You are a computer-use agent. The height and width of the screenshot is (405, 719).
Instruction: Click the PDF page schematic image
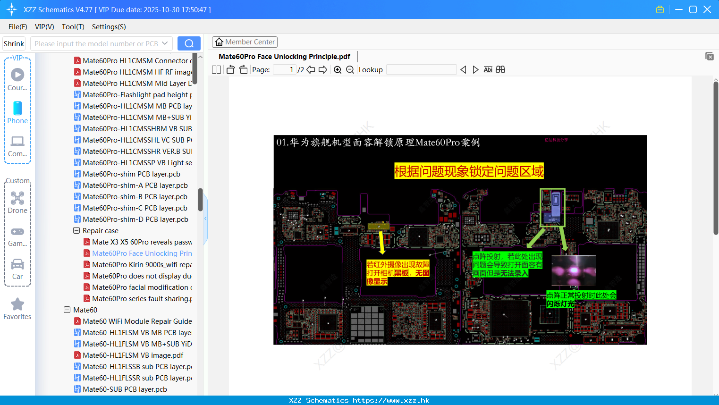tap(460, 240)
